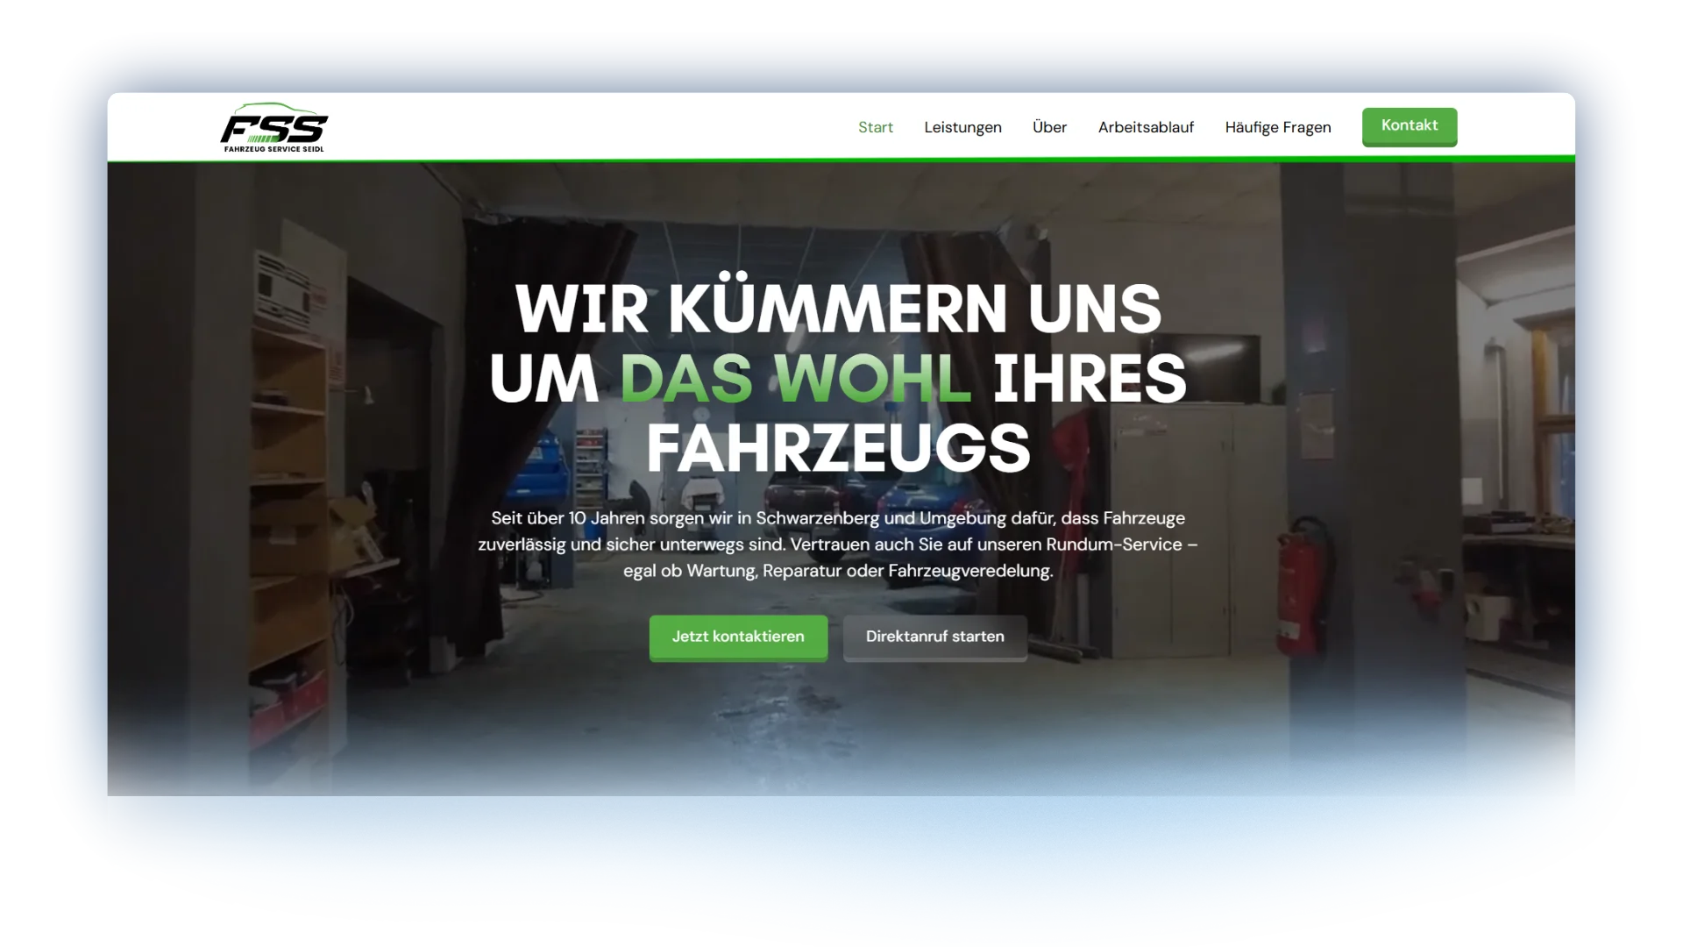Click the green divider line under header
Screen dimensions: 1683x947
point(841,160)
